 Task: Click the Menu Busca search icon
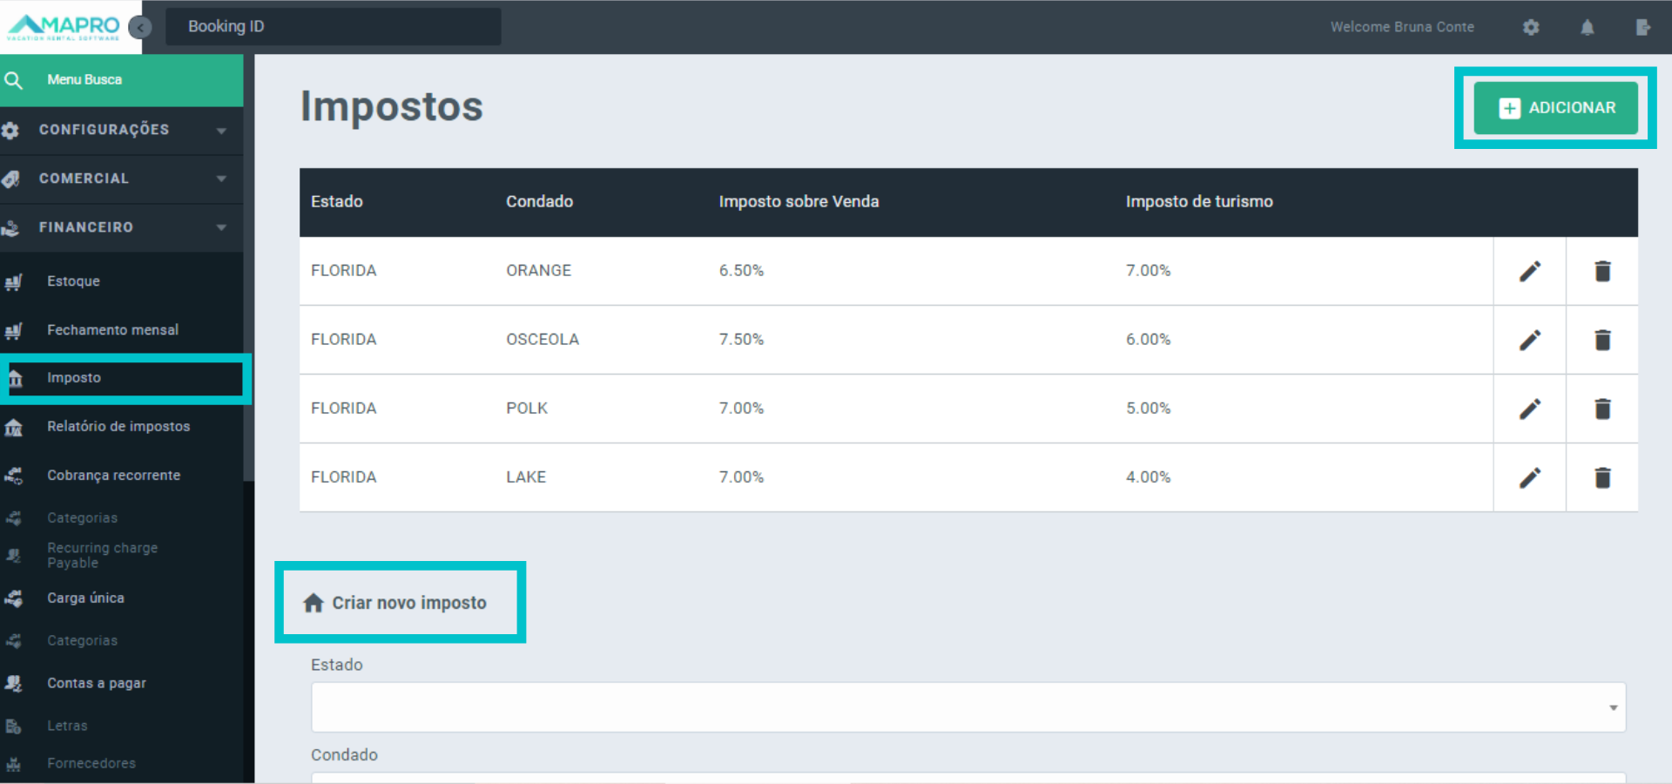click(x=14, y=80)
